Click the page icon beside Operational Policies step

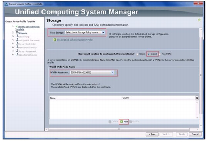click(17, 54)
